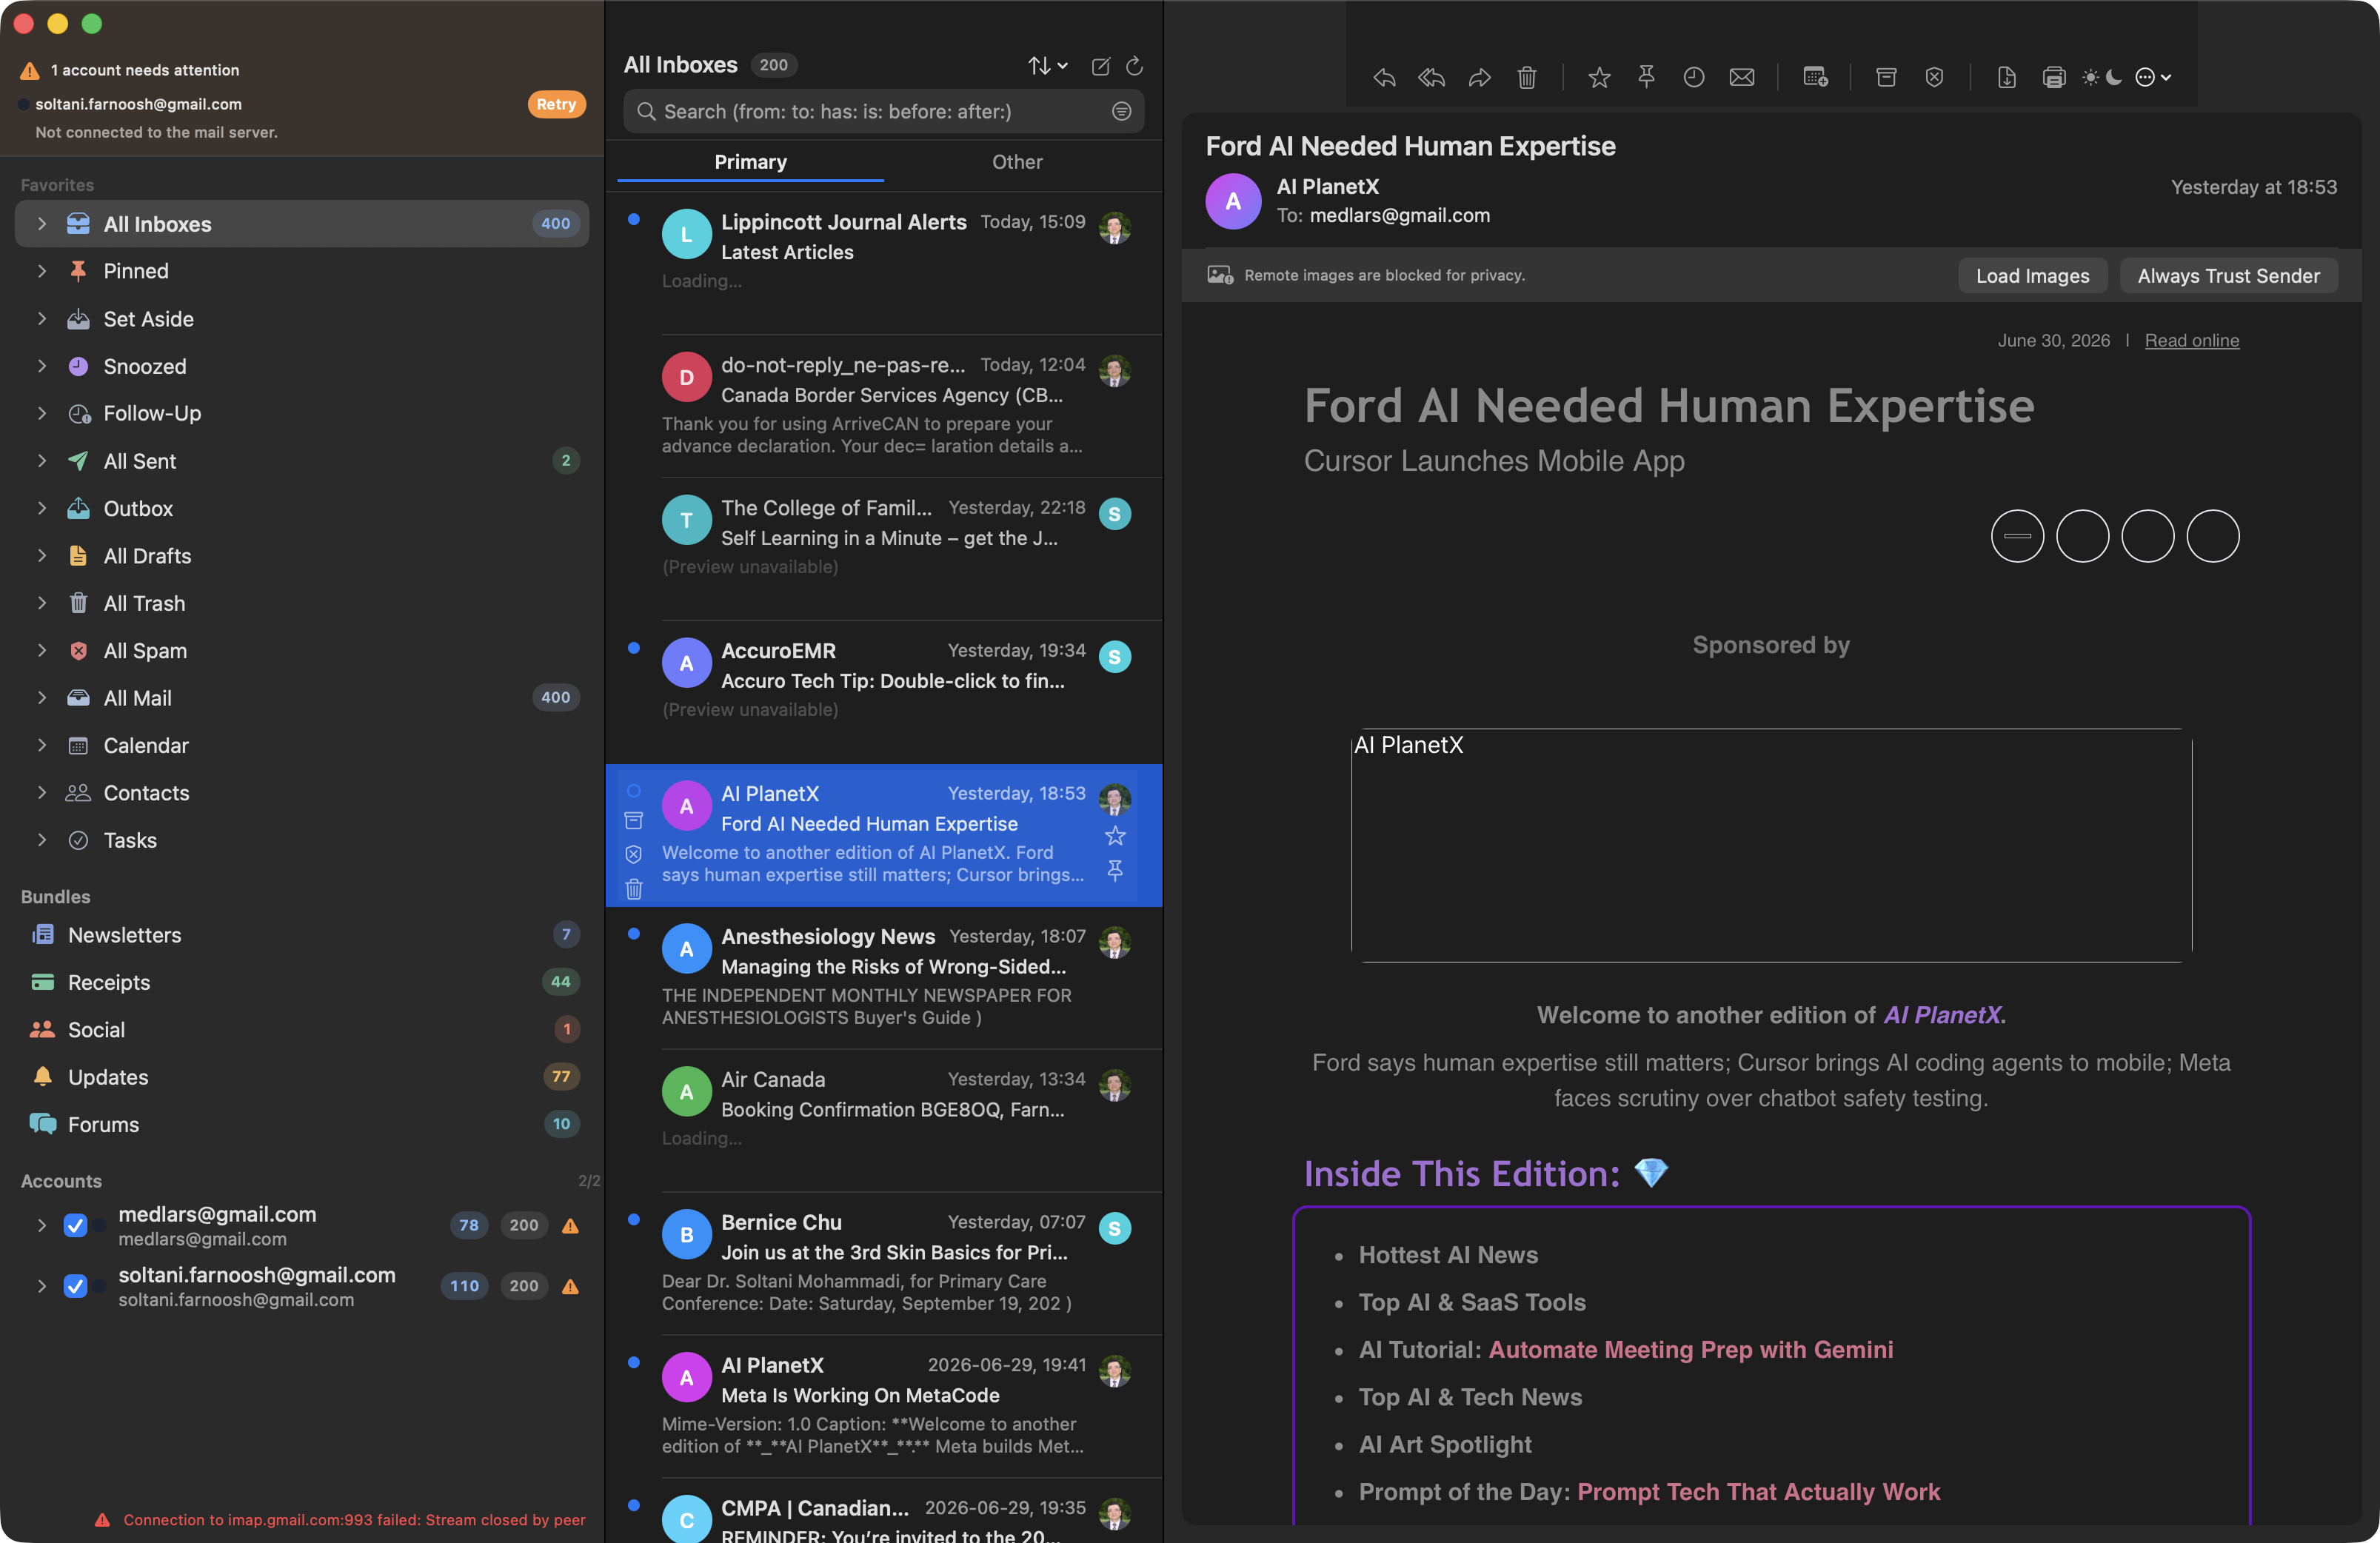2380x1543 pixels.
Task: Mark as spam with shield icon in toolbar
Action: 1934,77
